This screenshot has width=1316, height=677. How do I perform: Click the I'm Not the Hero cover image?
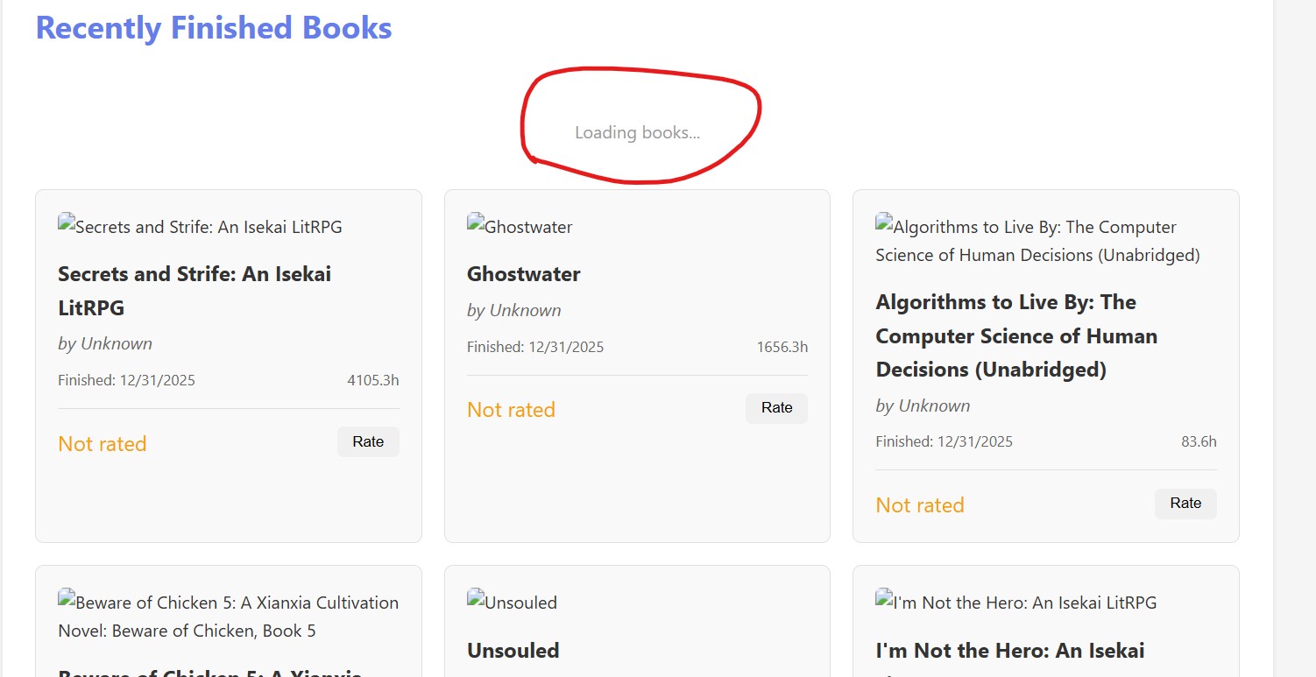point(1015,603)
